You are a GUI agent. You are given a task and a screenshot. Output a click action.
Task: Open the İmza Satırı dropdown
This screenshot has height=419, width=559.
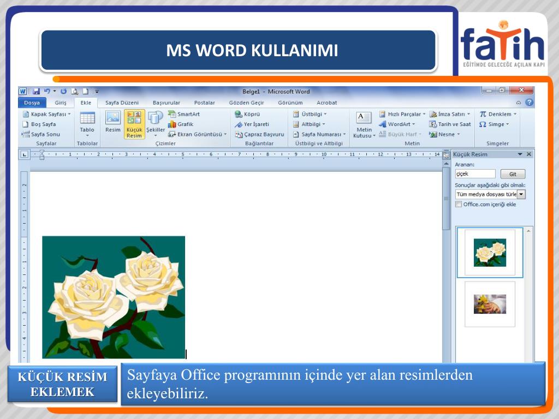[x=468, y=114]
